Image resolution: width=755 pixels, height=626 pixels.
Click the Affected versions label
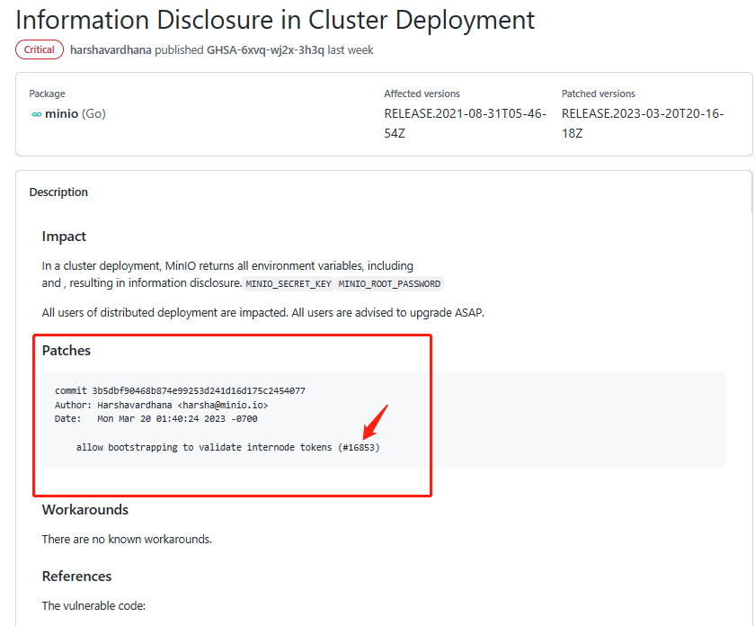(x=422, y=94)
